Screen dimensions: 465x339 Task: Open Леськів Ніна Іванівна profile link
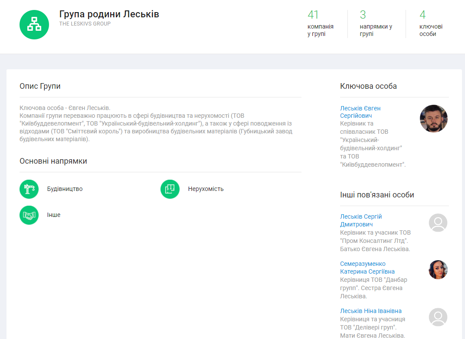[x=371, y=311]
